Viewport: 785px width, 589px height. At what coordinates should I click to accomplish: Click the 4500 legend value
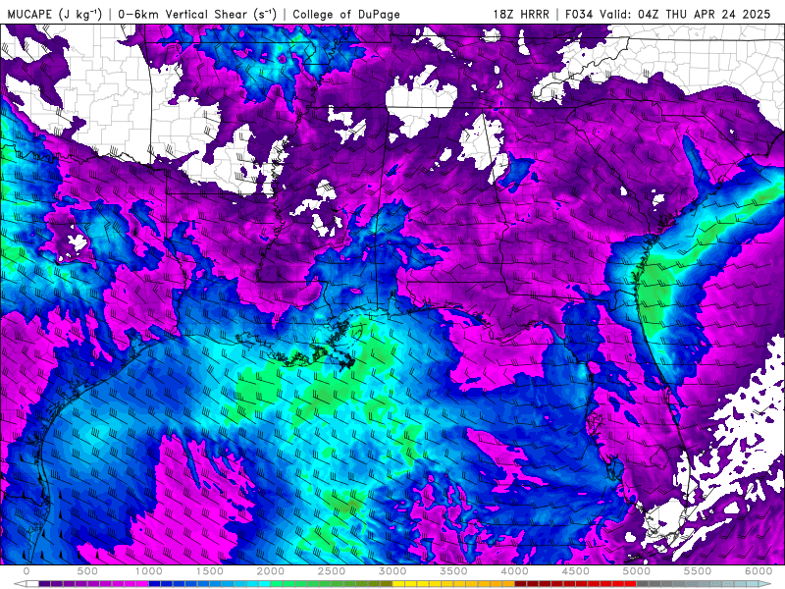pos(576,571)
